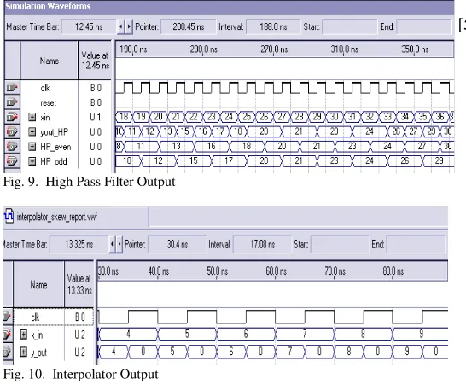Screen dimensions: 466x384
Task: Click the 40.0 ns time ruler marker
Action: [x=159, y=271]
